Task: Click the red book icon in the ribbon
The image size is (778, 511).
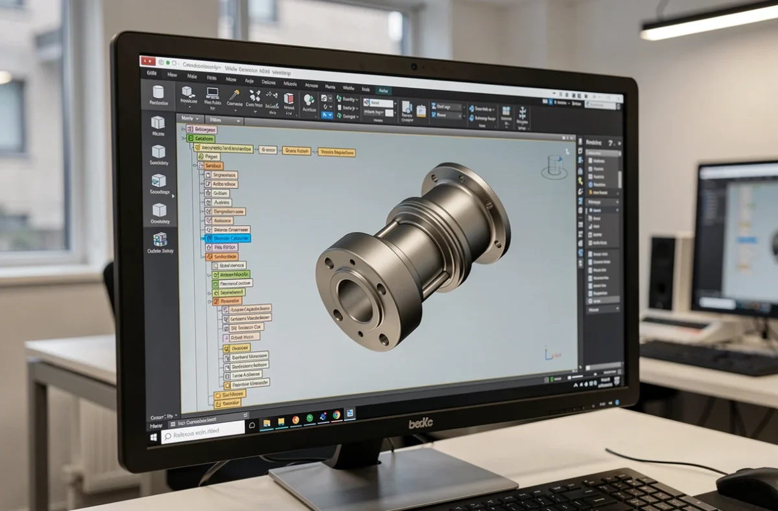Action: (289, 99)
